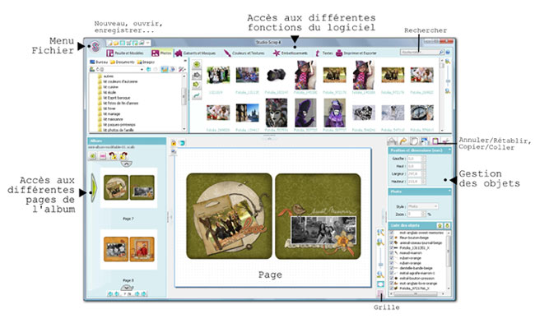Open the Embellissements tab
Image resolution: width=535 pixels, height=323 pixels.
[290, 53]
